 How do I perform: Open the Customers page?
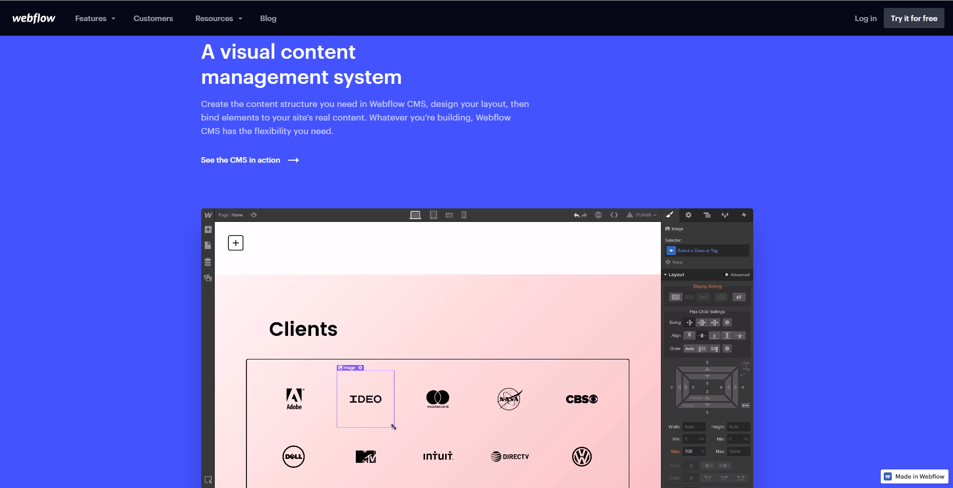pos(153,19)
